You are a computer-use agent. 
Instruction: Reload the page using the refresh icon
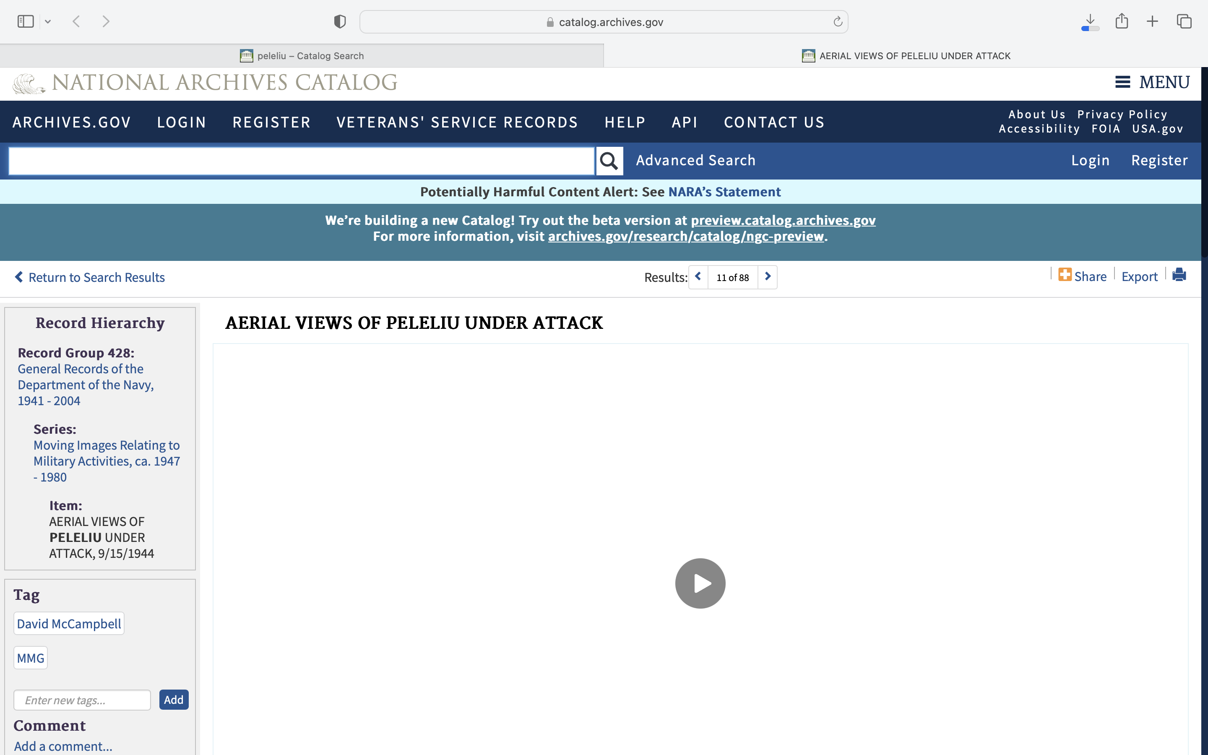coord(838,21)
